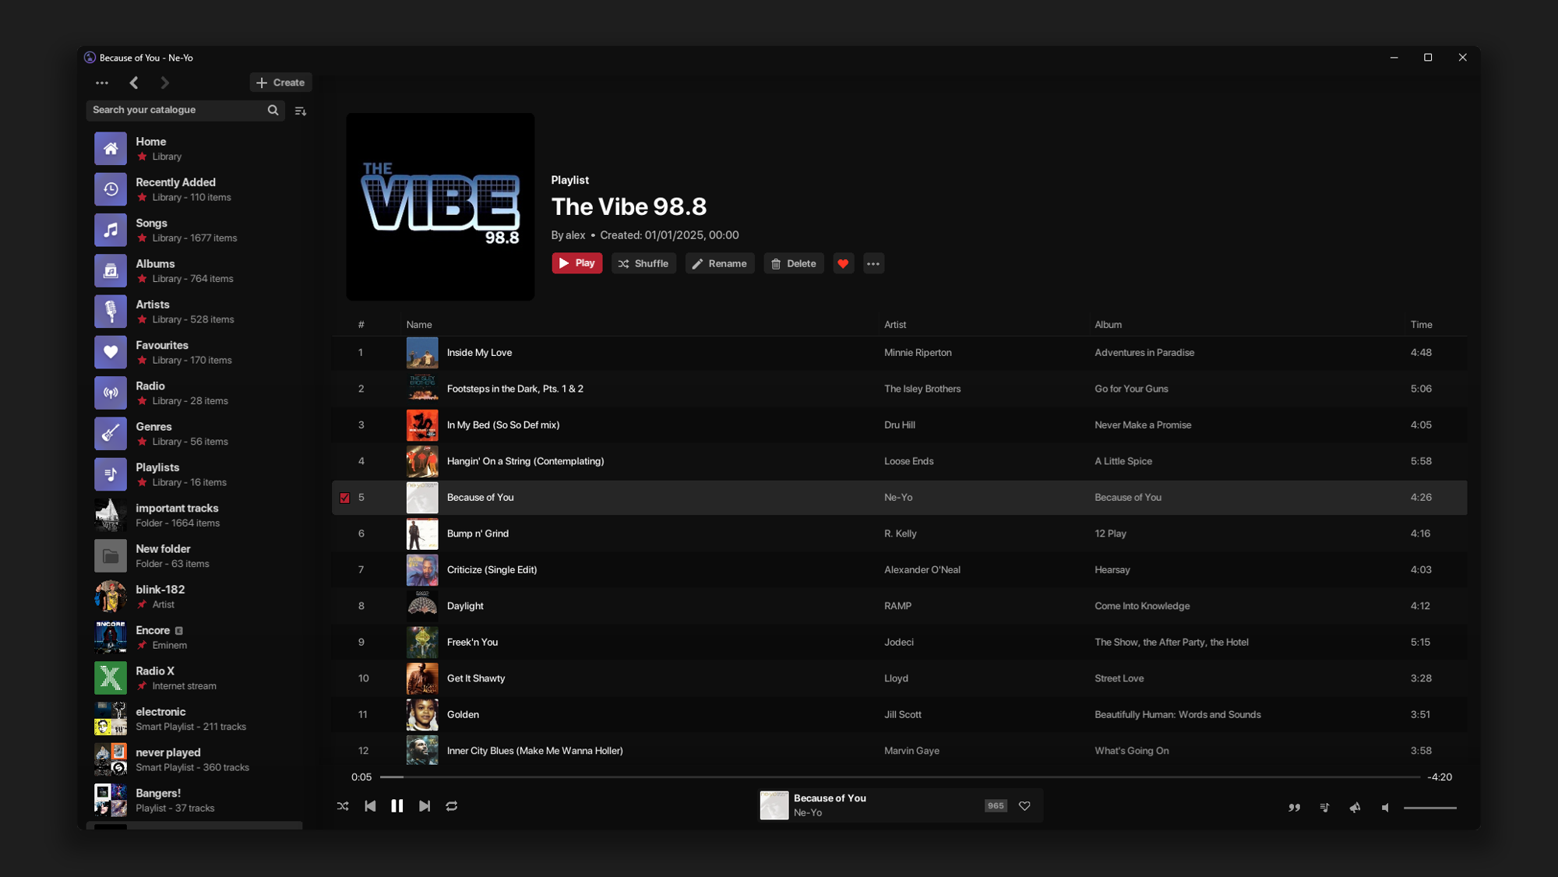
Task: Uncheck the checkbox on track 5
Action: pos(344,498)
